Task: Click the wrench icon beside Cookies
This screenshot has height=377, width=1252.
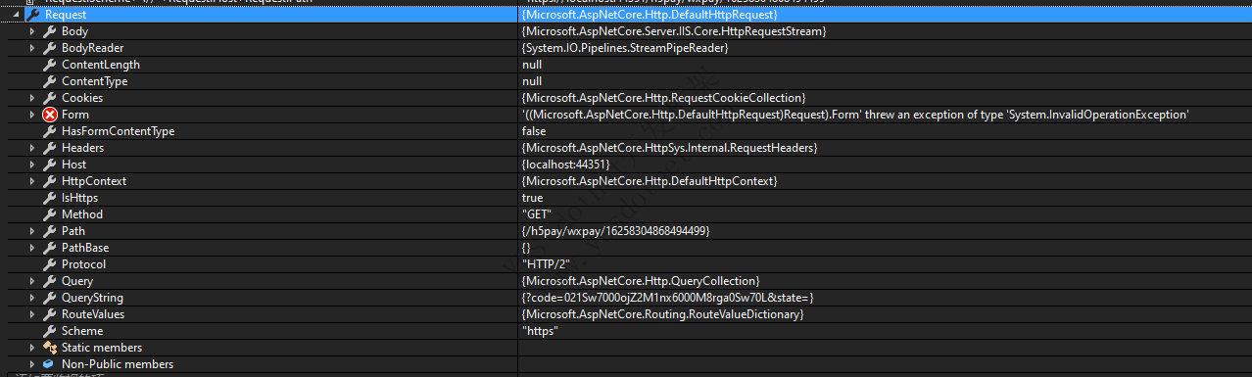Action: click(49, 98)
